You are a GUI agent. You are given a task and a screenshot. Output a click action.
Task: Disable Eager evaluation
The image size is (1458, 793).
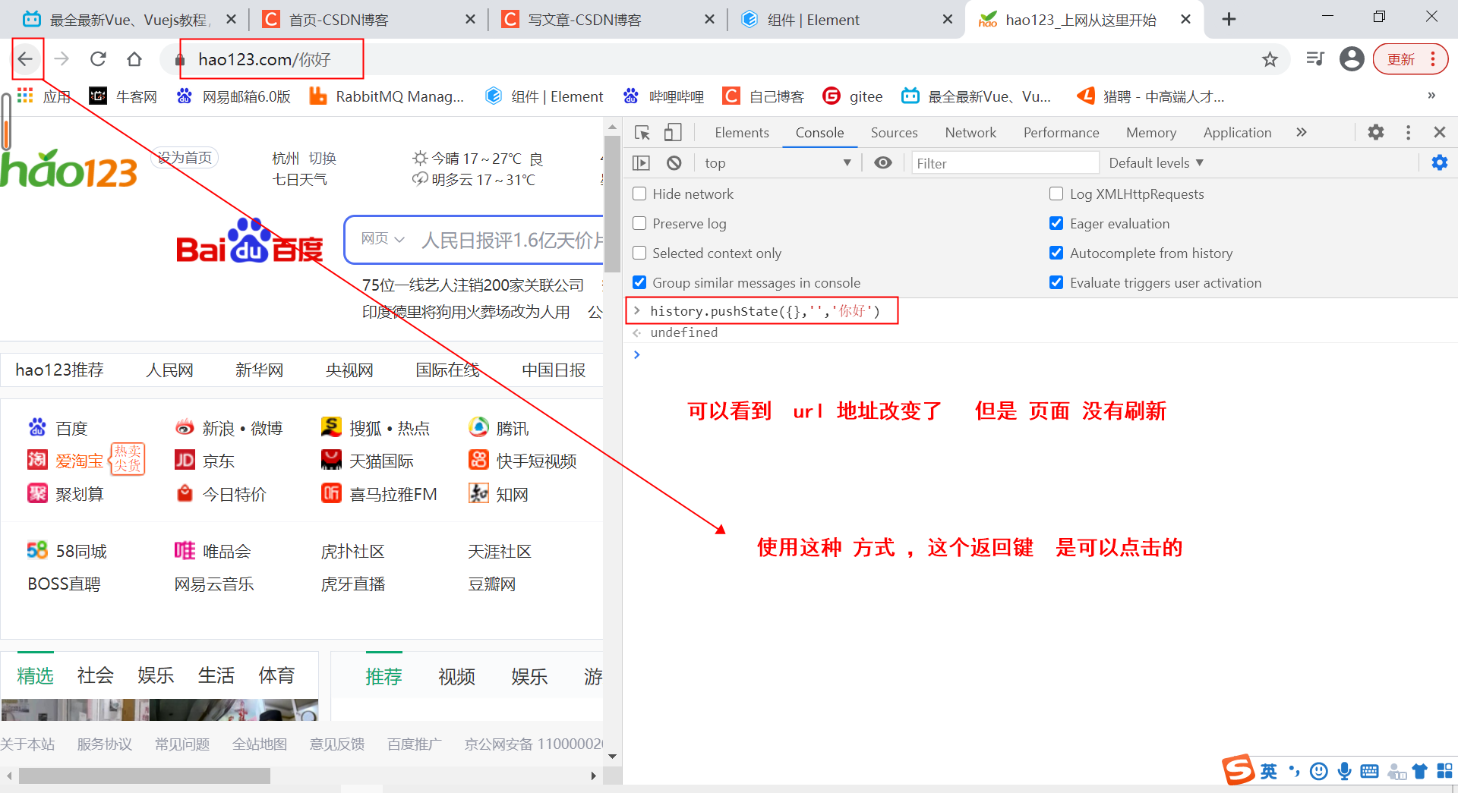pos(1056,223)
